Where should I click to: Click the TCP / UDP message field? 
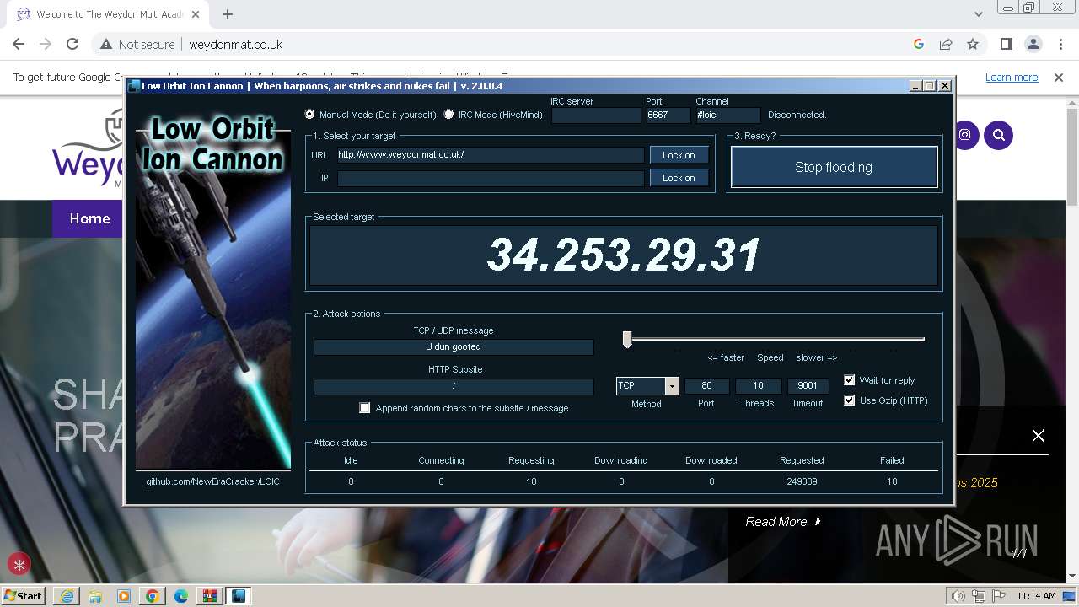coord(454,346)
